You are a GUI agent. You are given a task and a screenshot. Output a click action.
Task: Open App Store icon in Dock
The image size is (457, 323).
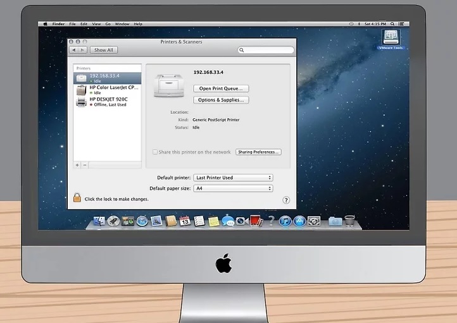click(x=299, y=221)
